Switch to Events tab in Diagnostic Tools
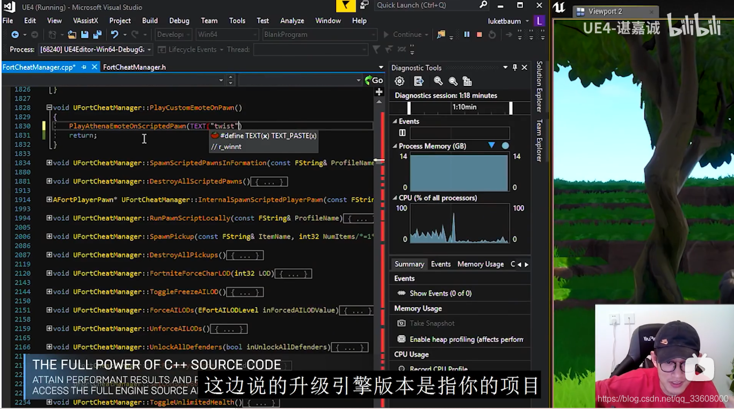The height and width of the screenshot is (409, 734). pos(441,264)
